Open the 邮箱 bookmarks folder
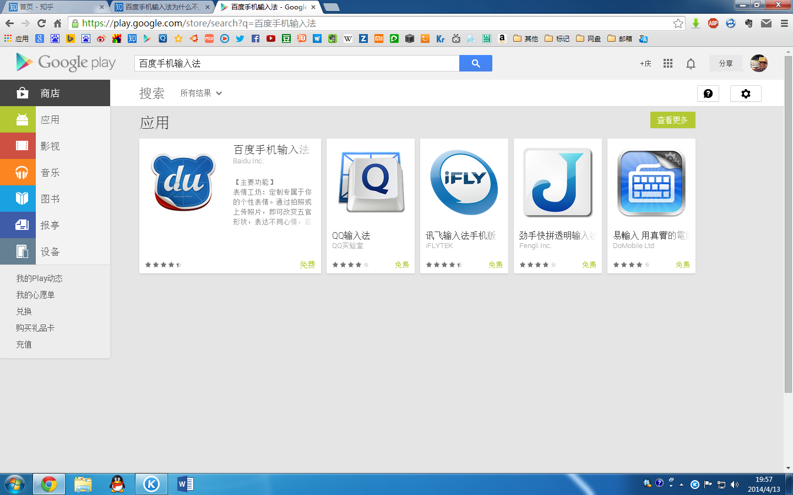Viewport: 793px width, 495px height. pyautogui.click(x=620, y=38)
